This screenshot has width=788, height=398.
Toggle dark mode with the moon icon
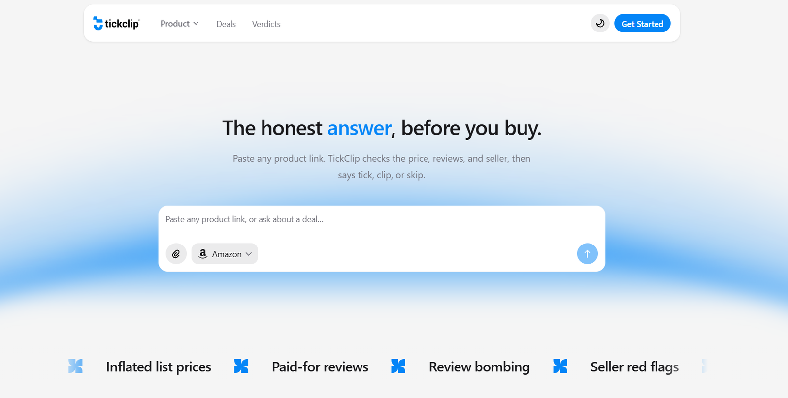pos(600,23)
